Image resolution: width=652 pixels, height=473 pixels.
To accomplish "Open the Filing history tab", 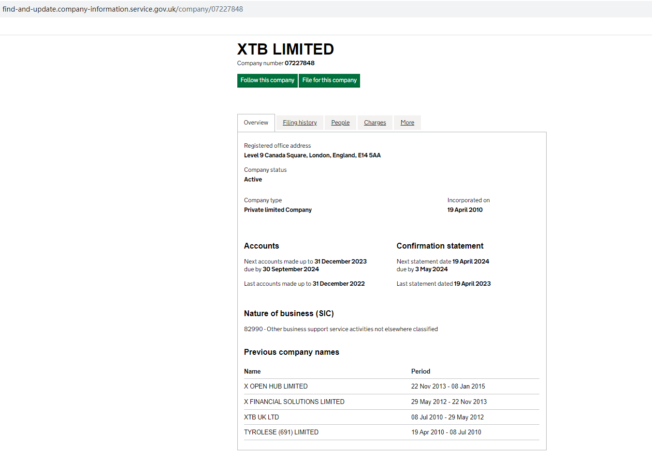I will pyautogui.click(x=300, y=123).
